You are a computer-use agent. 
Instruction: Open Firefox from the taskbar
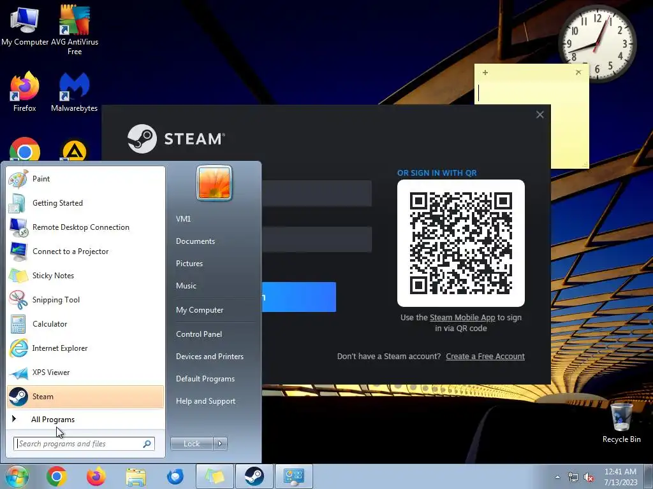click(96, 476)
